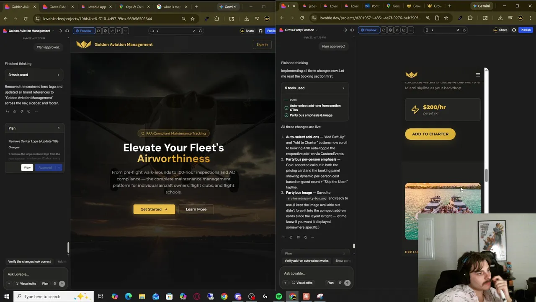Viewport: 536px width, 302px height.
Task: Toggle desktop device view in Golden Aviation preview
Action: [x=152, y=31]
